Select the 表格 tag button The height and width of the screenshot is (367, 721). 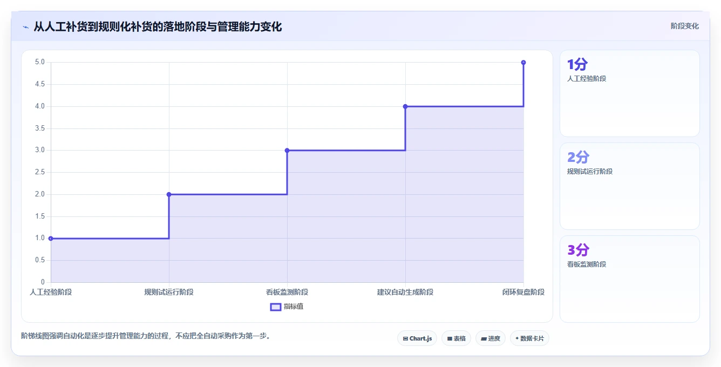coord(456,338)
